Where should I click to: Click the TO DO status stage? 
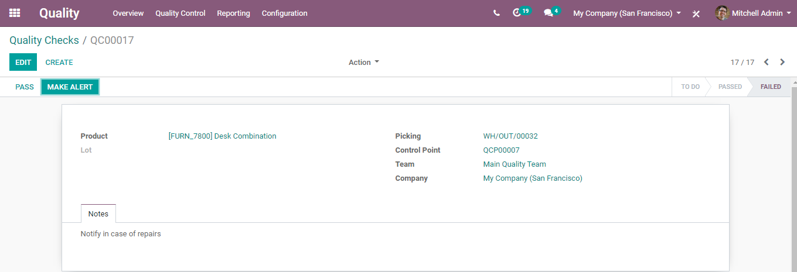[690, 87]
